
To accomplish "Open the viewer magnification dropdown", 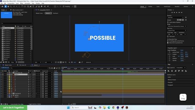I will [38, 62].
